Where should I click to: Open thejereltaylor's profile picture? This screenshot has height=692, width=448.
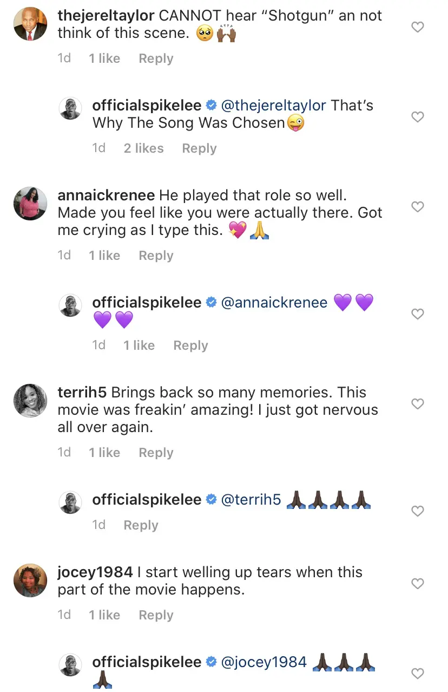pos(30,24)
